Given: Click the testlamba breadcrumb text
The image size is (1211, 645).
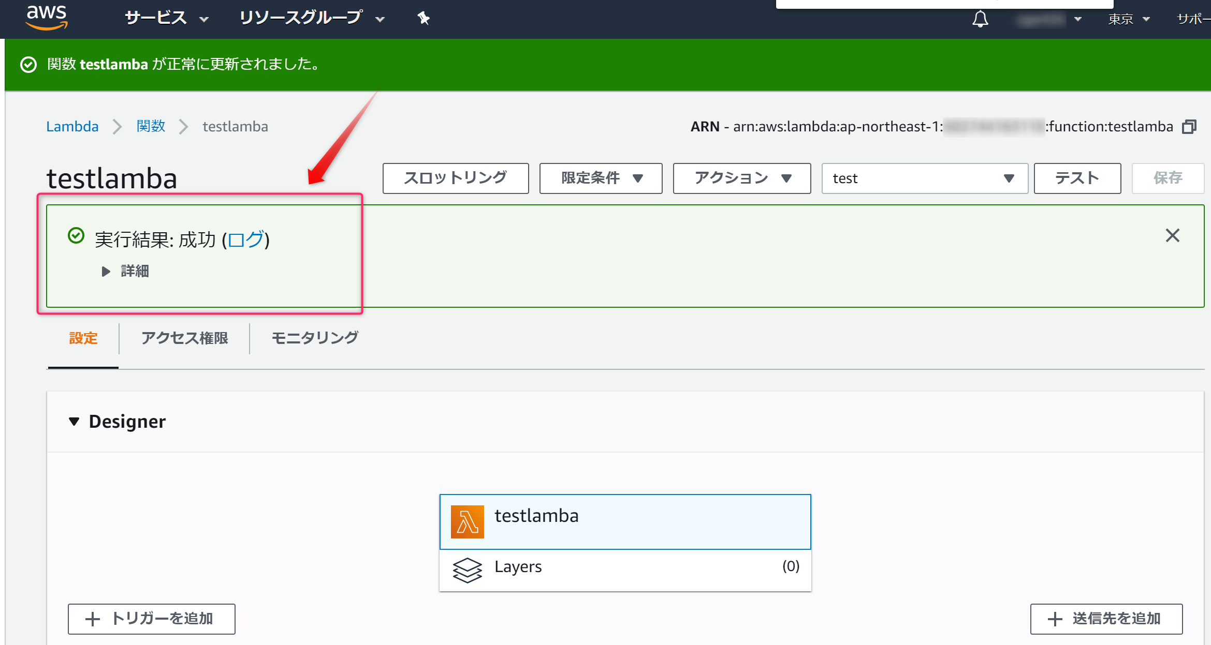Looking at the screenshot, I should 235,126.
